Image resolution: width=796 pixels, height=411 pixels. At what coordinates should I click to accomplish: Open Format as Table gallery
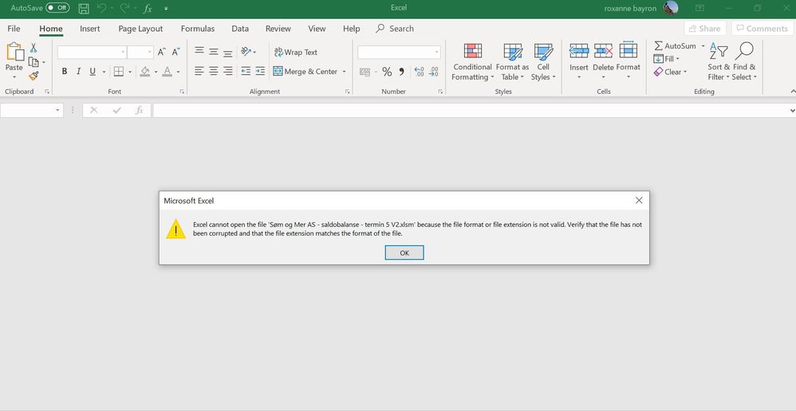512,62
